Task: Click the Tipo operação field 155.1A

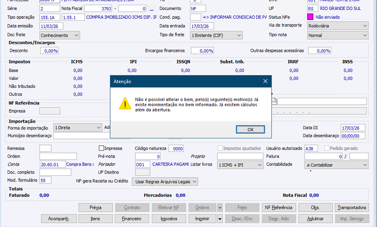Action: pos(50,17)
